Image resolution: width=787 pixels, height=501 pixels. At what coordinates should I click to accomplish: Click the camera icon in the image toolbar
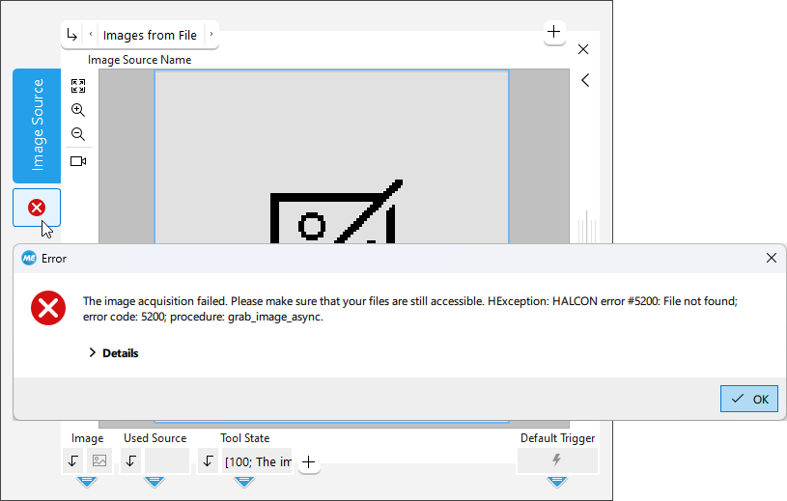pos(78,161)
